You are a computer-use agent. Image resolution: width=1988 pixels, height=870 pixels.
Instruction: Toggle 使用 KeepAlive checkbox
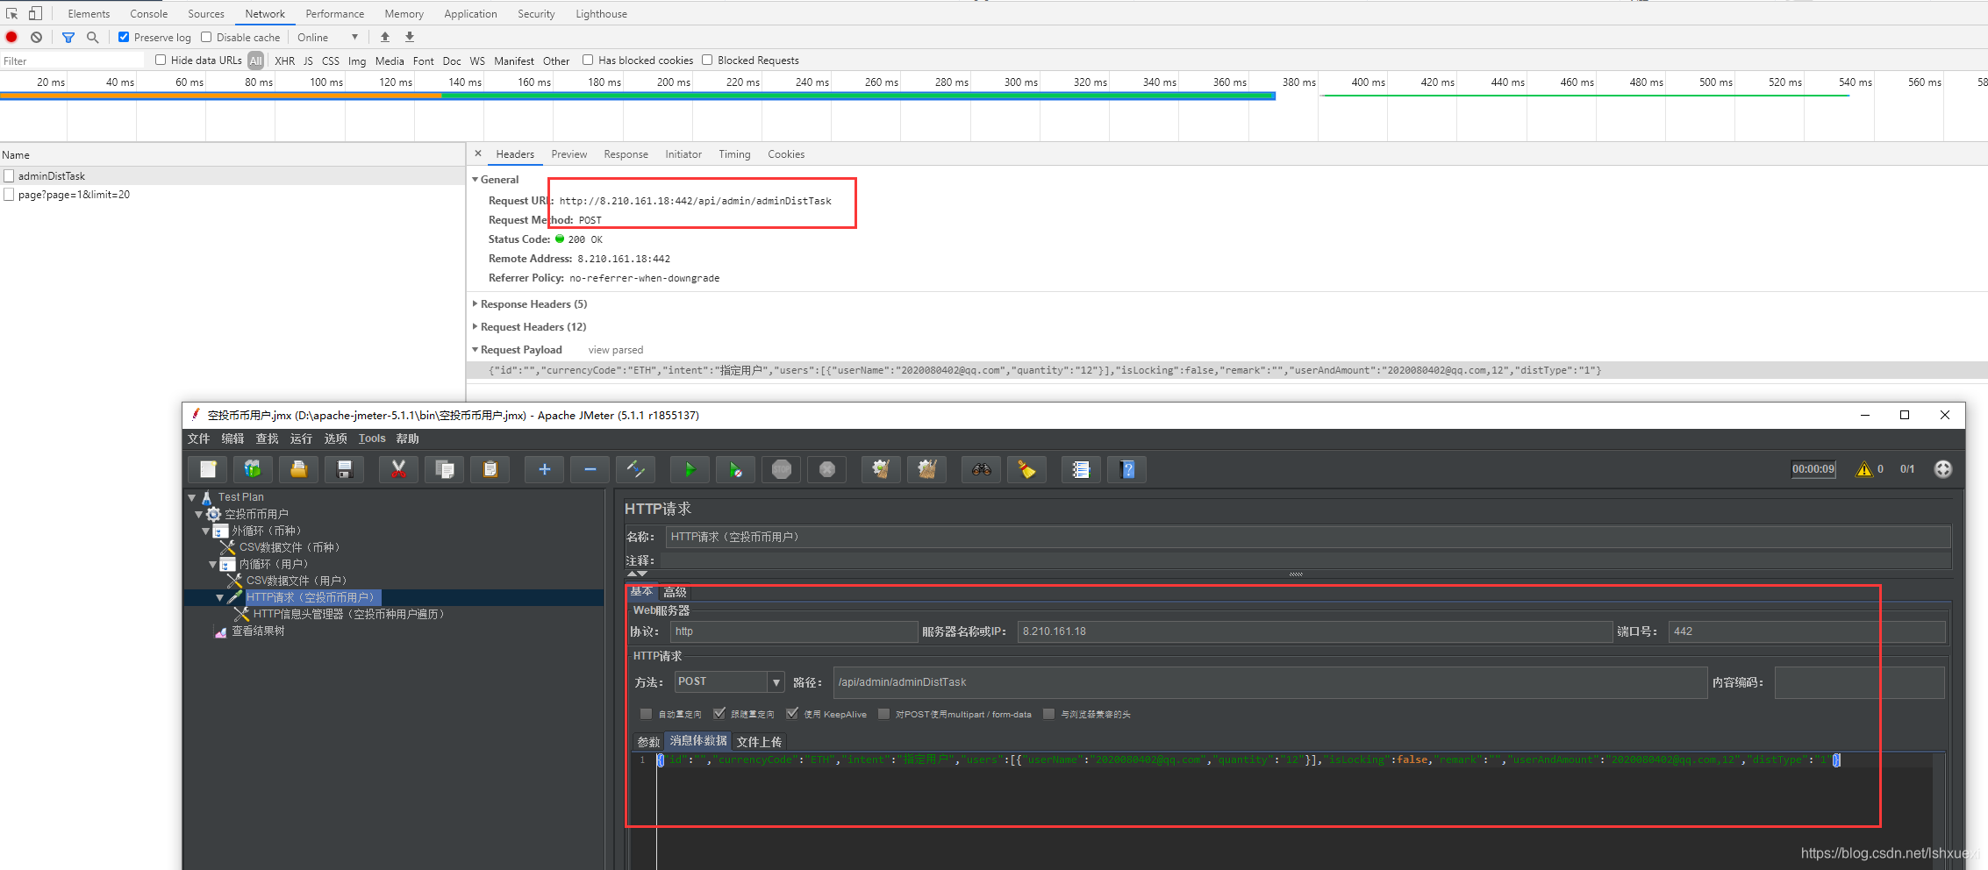[792, 714]
